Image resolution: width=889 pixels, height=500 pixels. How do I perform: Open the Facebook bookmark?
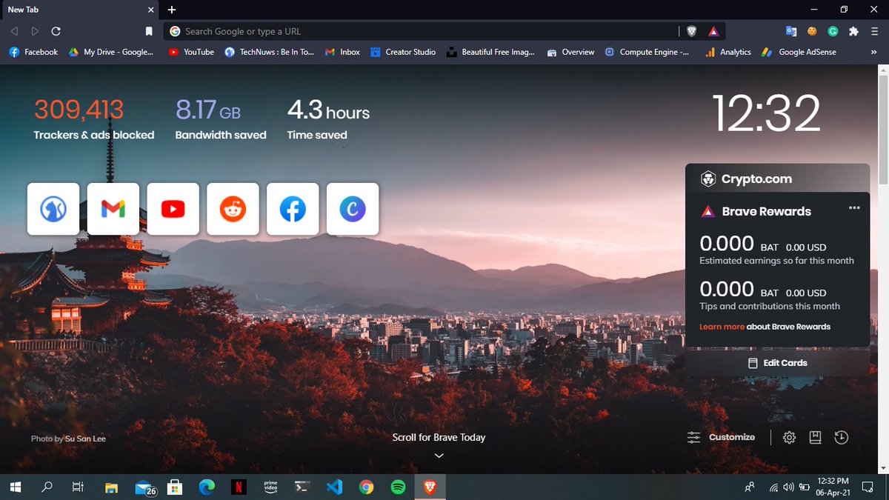(x=33, y=52)
